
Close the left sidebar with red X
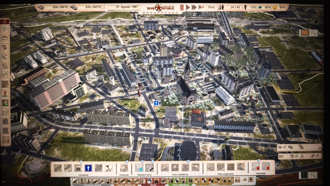point(5,21)
